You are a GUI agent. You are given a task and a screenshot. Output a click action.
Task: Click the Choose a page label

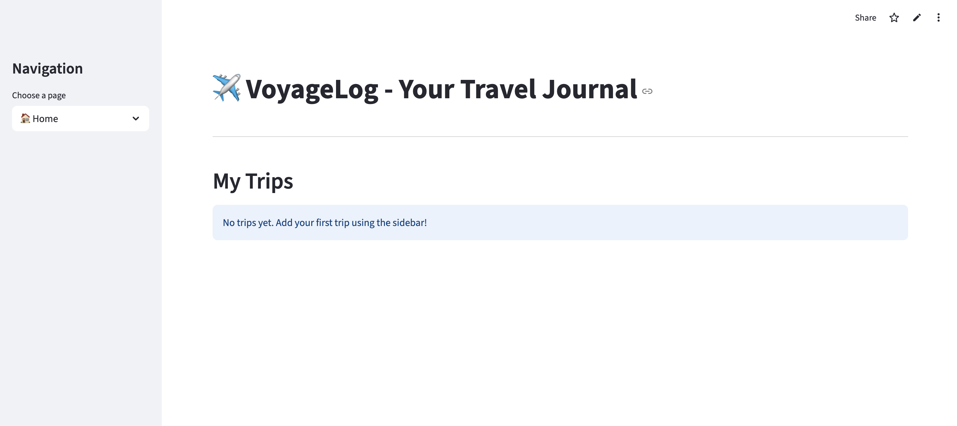tap(39, 95)
